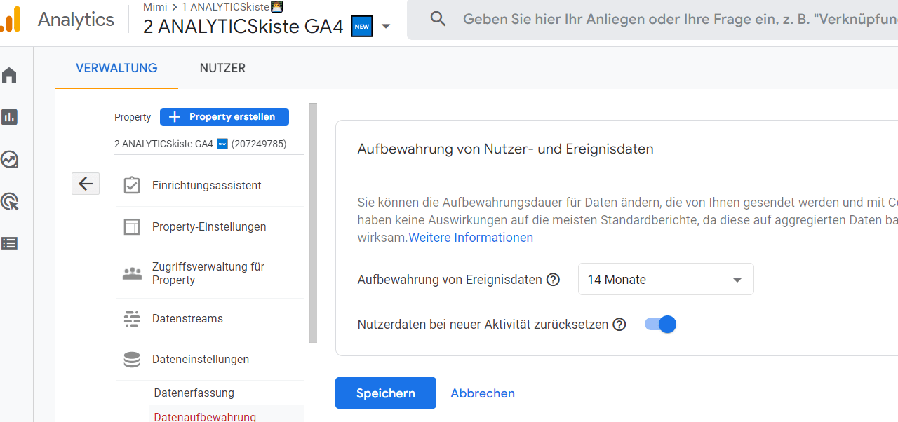
Task: Click the Datenstreams icon
Action: coord(132,318)
